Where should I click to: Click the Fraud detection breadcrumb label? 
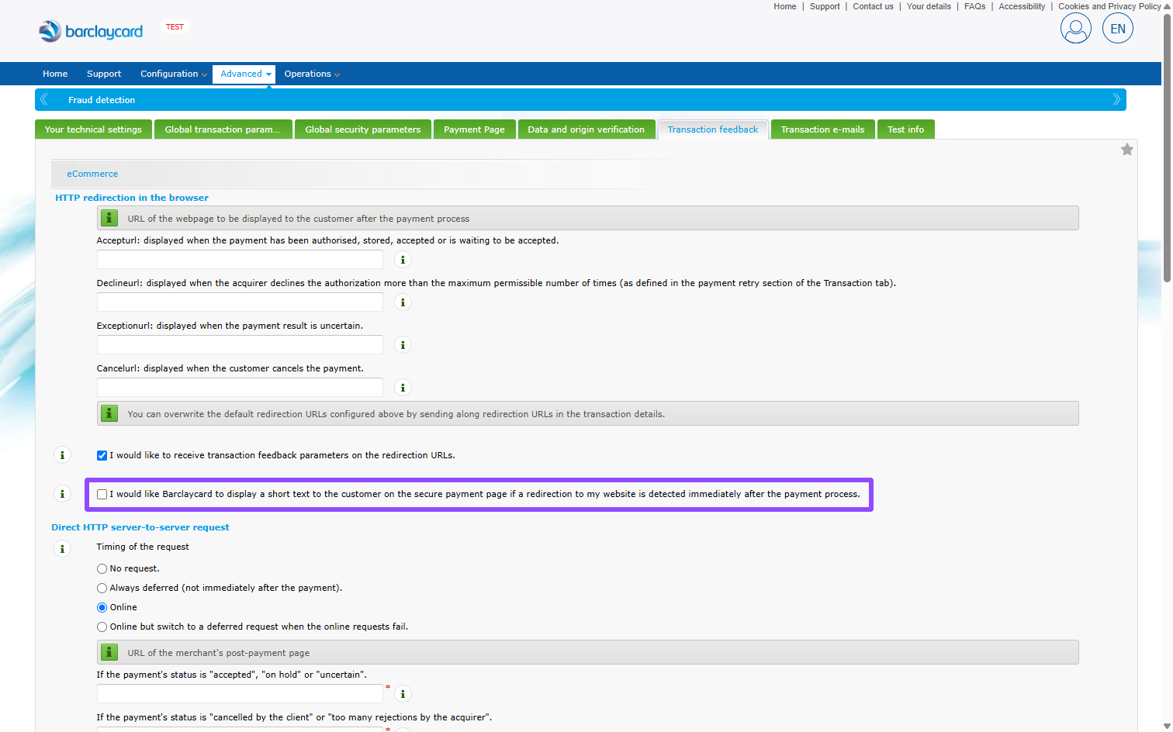tap(102, 100)
